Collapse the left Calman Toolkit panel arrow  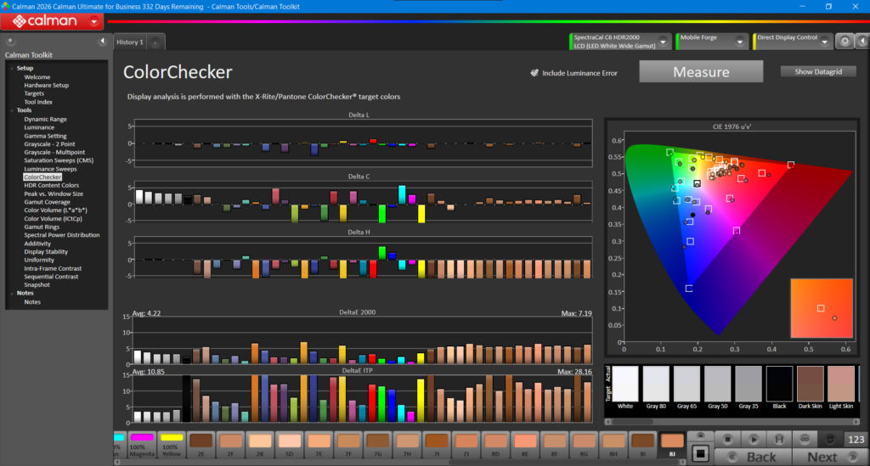(x=102, y=41)
